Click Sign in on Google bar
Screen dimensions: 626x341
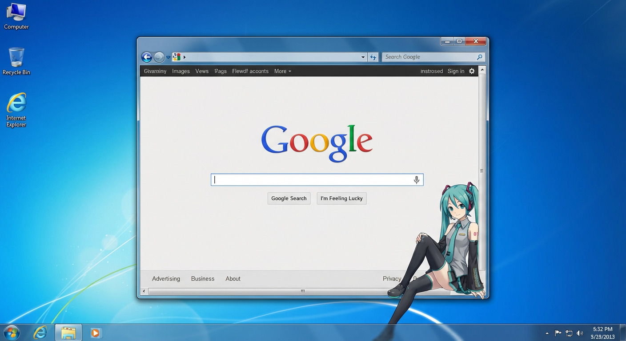[x=456, y=71]
